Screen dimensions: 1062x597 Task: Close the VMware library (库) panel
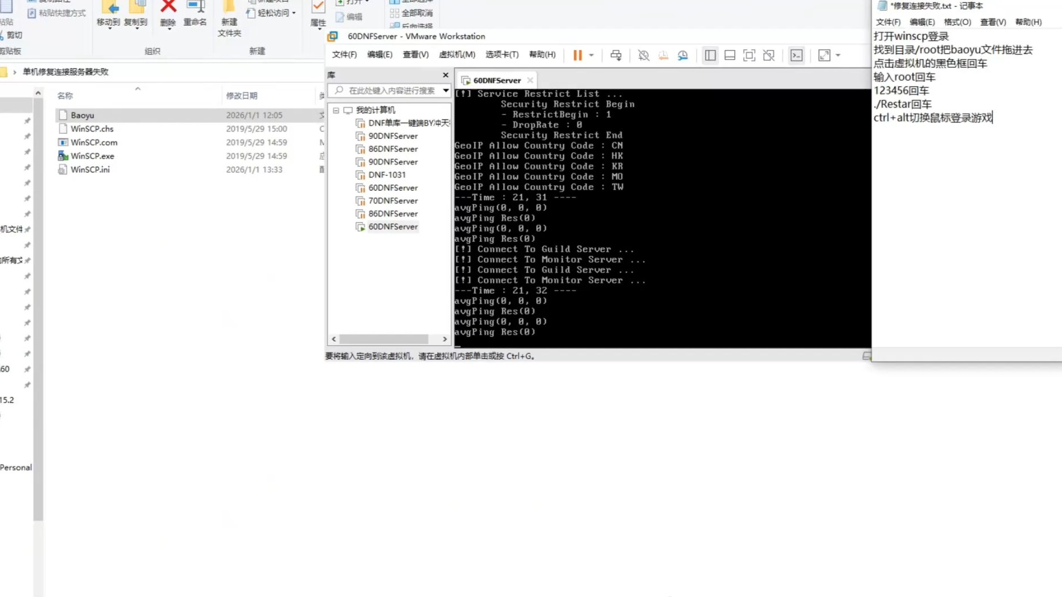(x=446, y=75)
